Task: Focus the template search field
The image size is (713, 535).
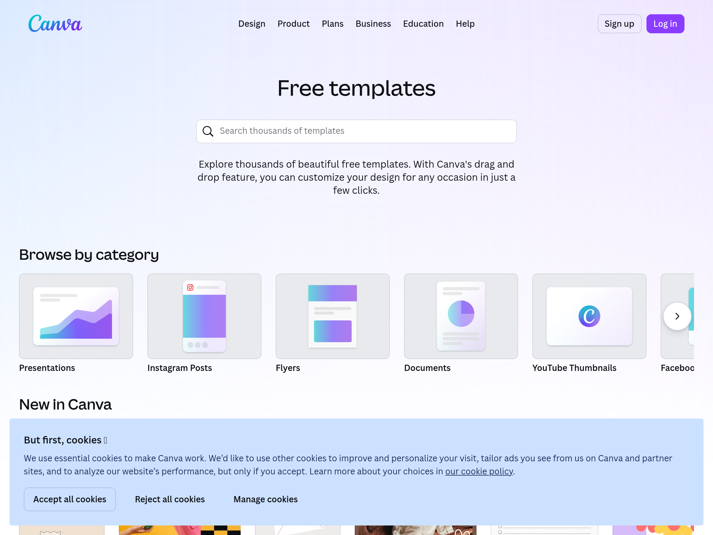Action: point(356,131)
